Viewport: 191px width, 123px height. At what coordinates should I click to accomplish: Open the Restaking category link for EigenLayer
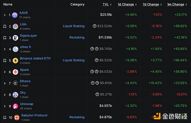point(77,37)
